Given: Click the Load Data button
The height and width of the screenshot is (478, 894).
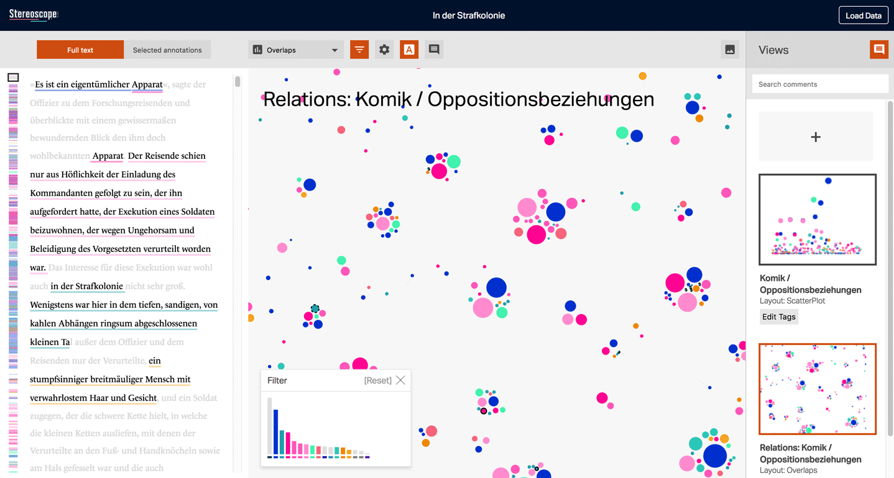Looking at the screenshot, I should point(863,16).
